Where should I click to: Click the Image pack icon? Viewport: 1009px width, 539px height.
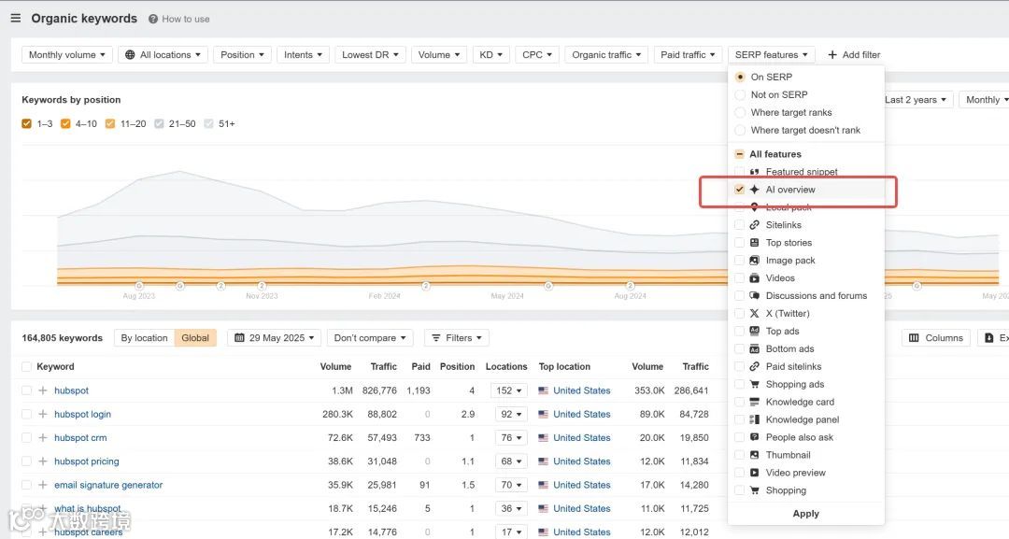point(754,261)
